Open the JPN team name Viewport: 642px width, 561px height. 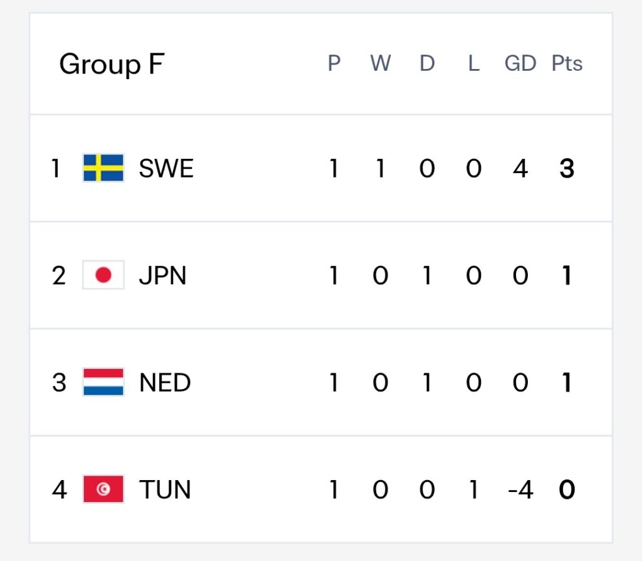(162, 275)
